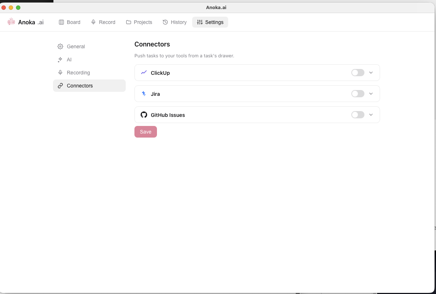Click the Record microphone icon
The image size is (436, 294).
coord(93,22)
